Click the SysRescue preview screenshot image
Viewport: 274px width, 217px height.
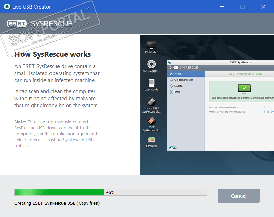click(207, 104)
